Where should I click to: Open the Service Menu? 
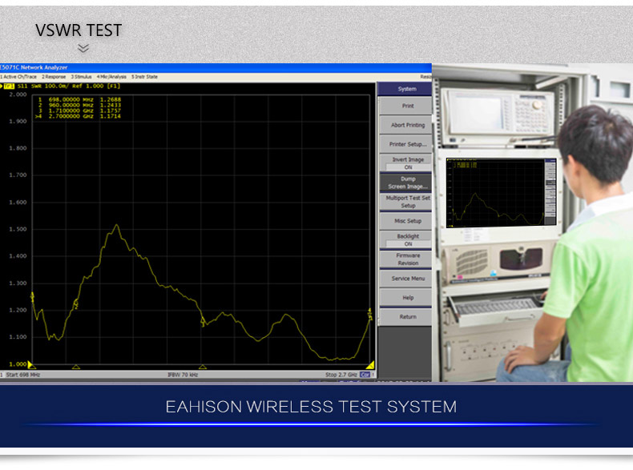click(408, 279)
